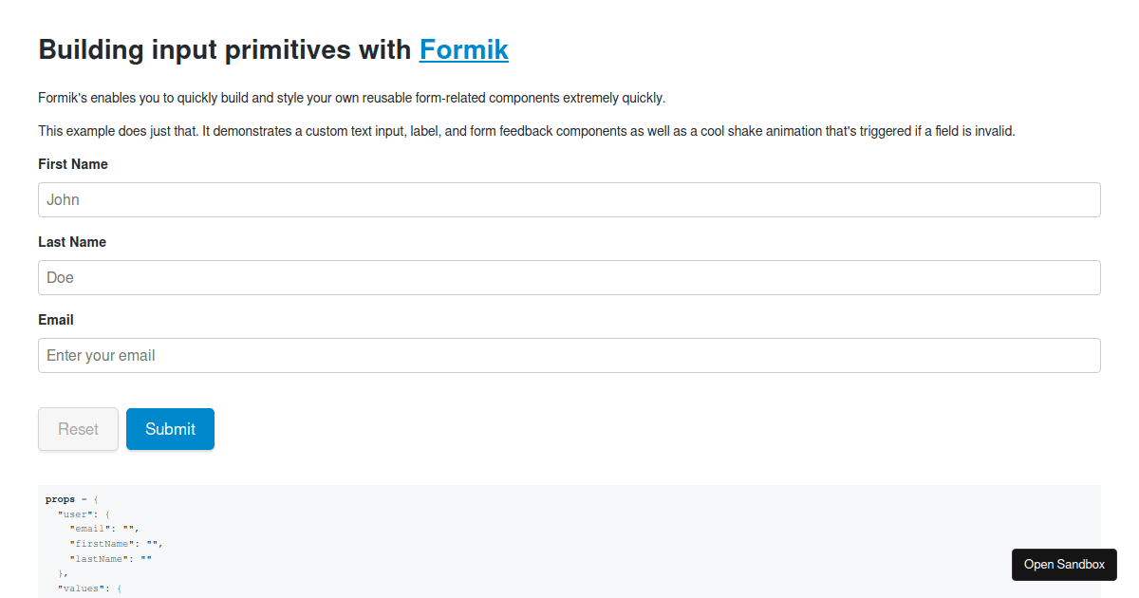Click the props keyword in the code block
1139x598 pixels.
pos(59,498)
